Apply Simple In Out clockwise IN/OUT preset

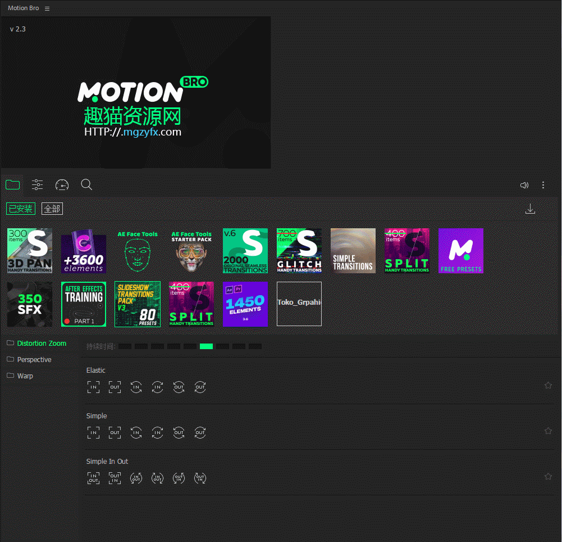(157, 478)
